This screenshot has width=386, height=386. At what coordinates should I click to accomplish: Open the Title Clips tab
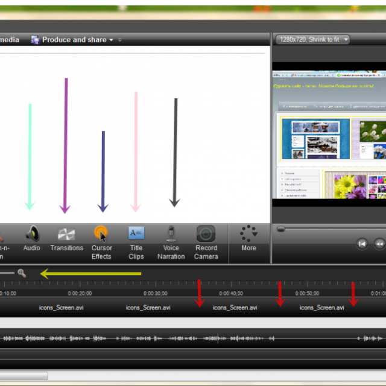[x=136, y=241]
